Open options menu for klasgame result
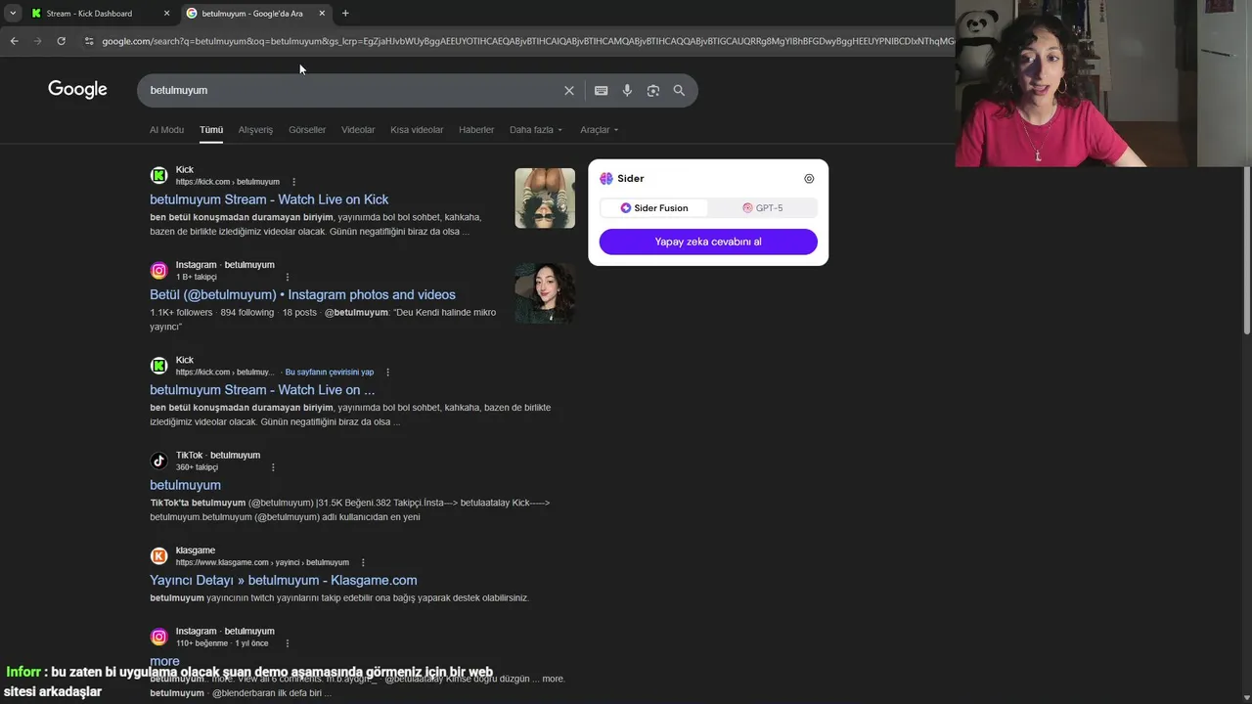The image size is (1252, 704). coord(363,562)
